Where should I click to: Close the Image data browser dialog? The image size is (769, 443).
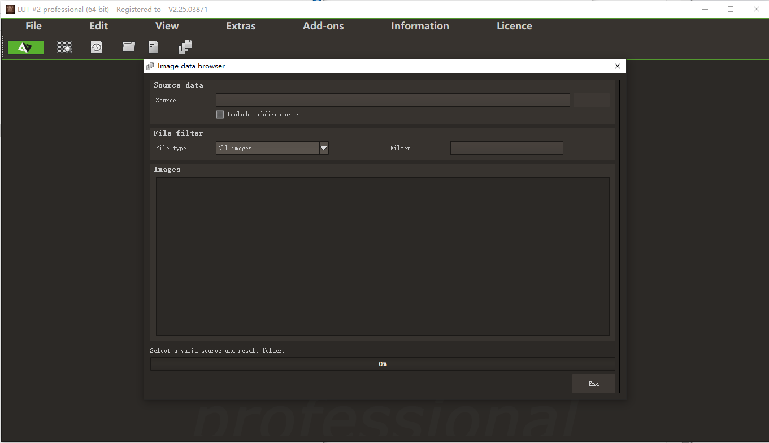point(618,66)
